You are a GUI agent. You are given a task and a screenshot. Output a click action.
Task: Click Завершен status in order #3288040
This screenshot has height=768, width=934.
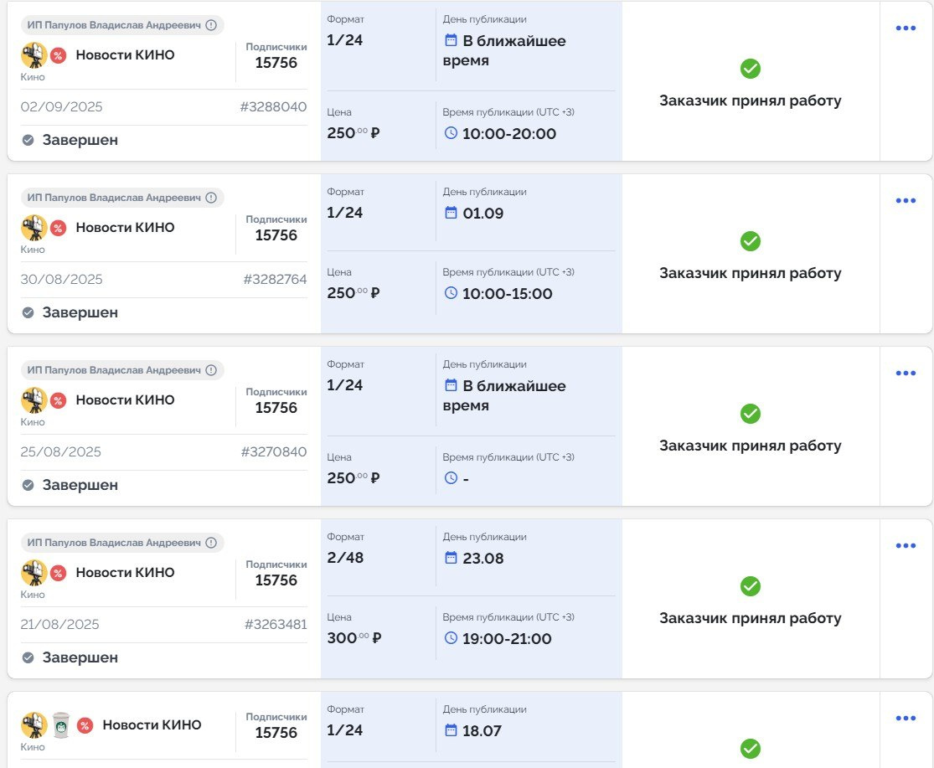[80, 140]
